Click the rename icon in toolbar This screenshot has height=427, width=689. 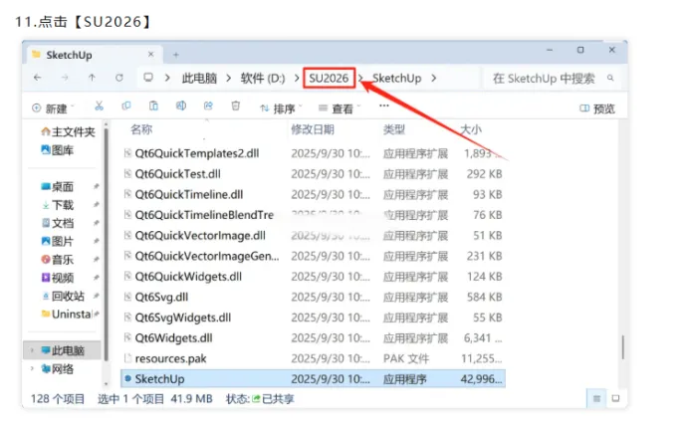[x=181, y=106]
